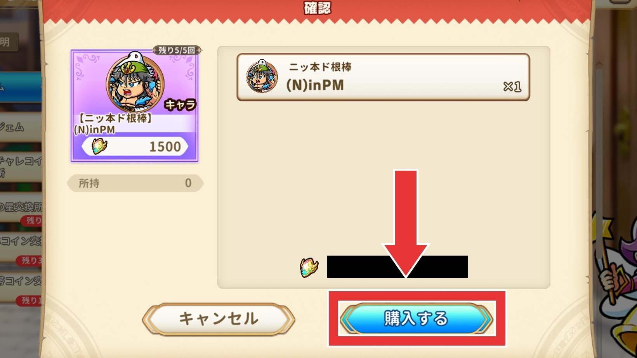Open the チャレコイン exchange tab on left
The image size is (637, 358).
[20, 166]
